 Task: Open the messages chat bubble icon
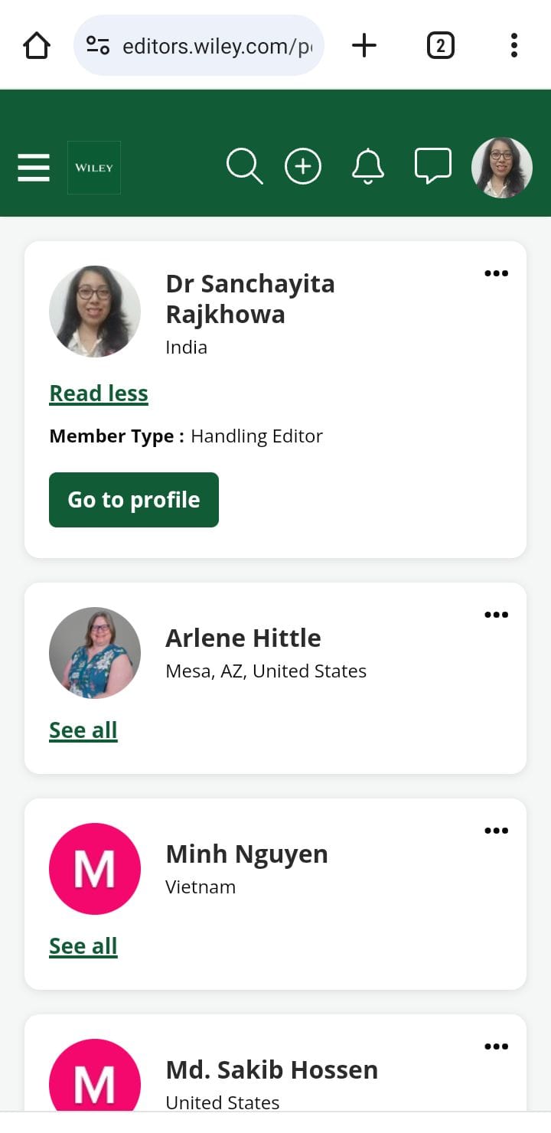(432, 167)
